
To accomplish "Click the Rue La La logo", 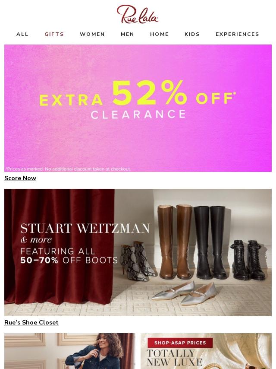I will point(138,14).
